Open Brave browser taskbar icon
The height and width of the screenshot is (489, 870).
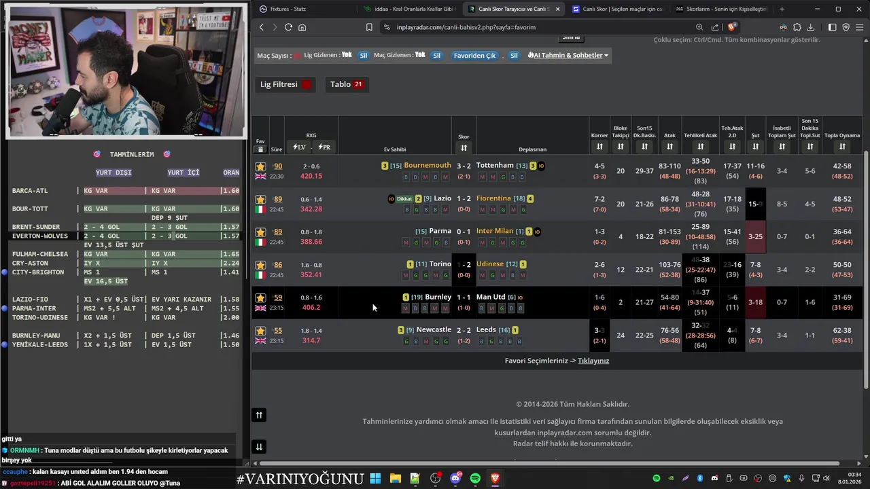[495, 478]
